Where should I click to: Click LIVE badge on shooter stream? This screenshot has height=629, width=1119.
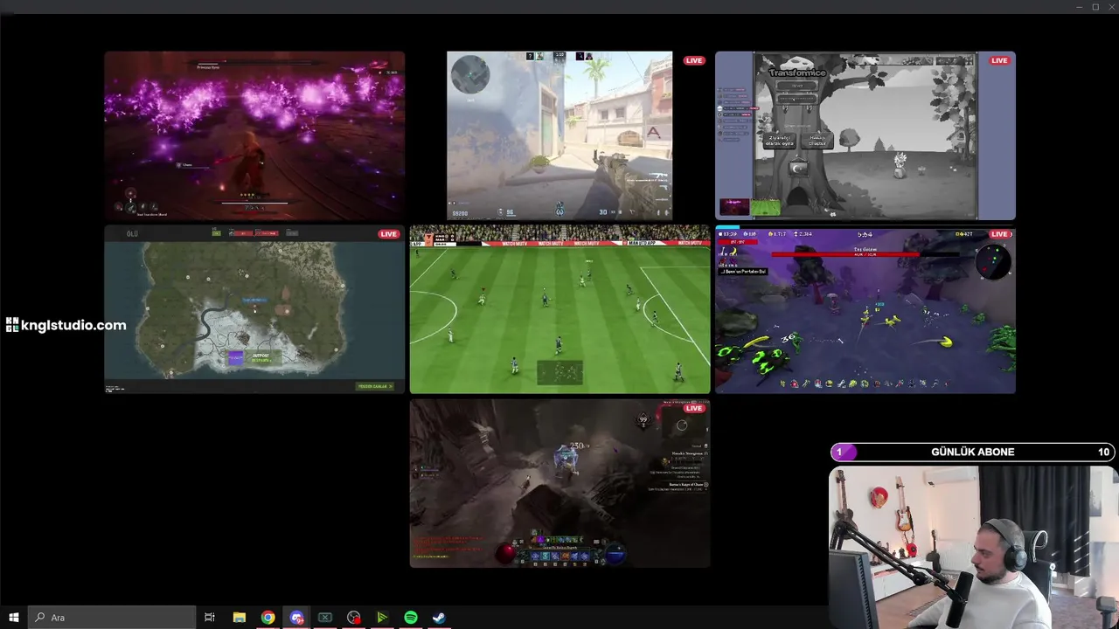click(694, 60)
